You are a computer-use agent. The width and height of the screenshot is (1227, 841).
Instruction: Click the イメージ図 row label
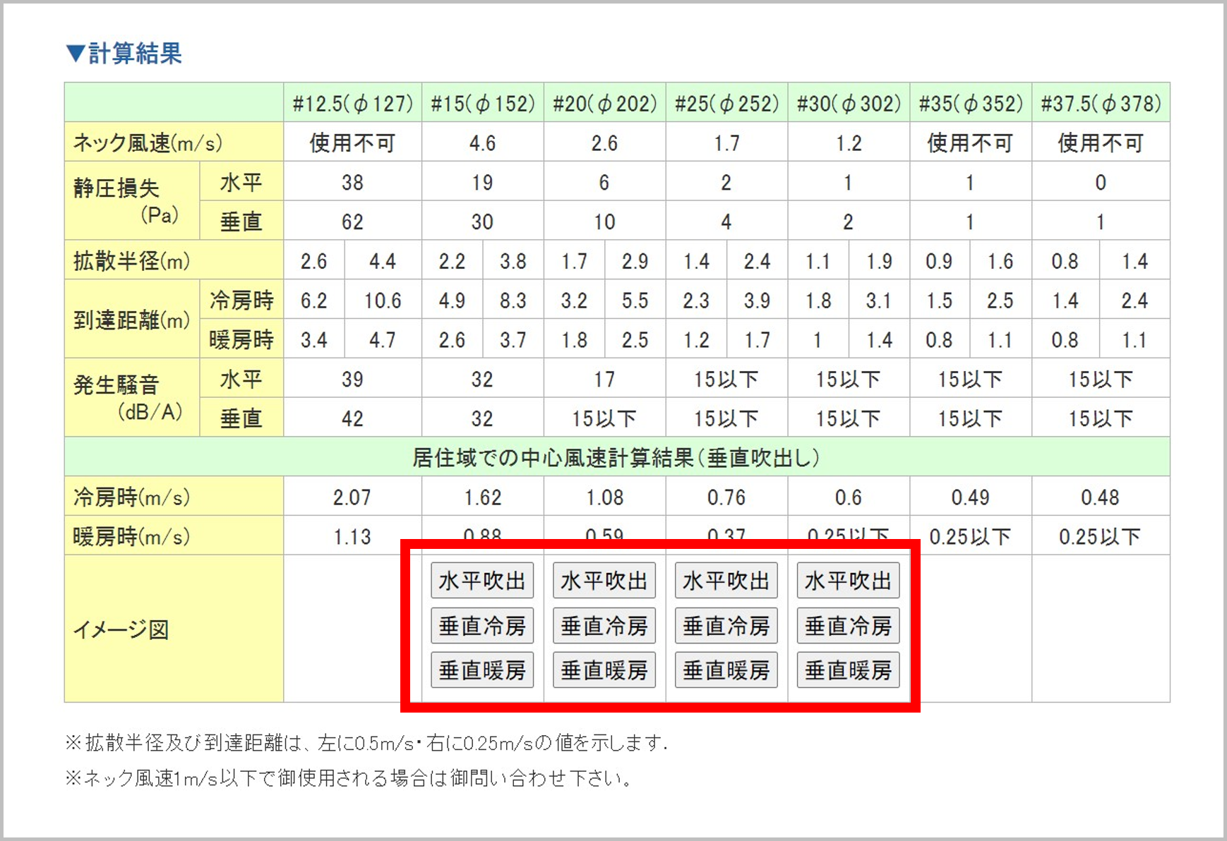click(121, 629)
